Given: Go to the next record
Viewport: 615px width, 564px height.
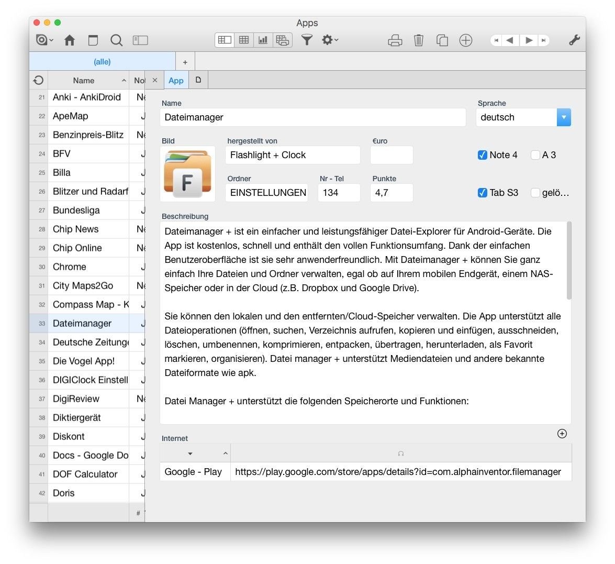Looking at the screenshot, I should (x=529, y=40).
